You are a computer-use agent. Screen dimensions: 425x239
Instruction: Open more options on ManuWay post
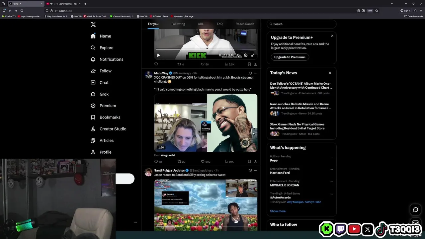(255, 73)
